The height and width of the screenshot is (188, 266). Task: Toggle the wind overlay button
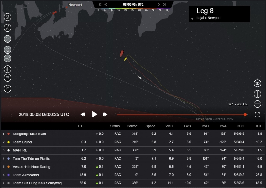(8, 58)
